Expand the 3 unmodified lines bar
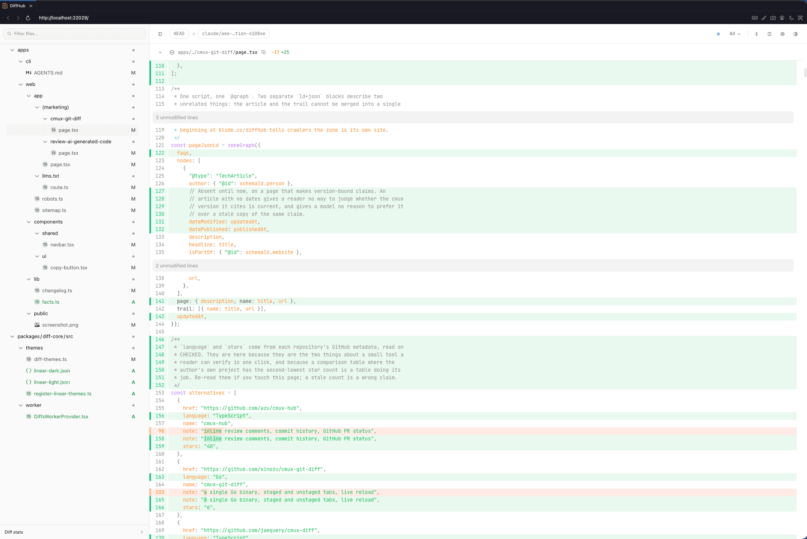 (473, 117)
